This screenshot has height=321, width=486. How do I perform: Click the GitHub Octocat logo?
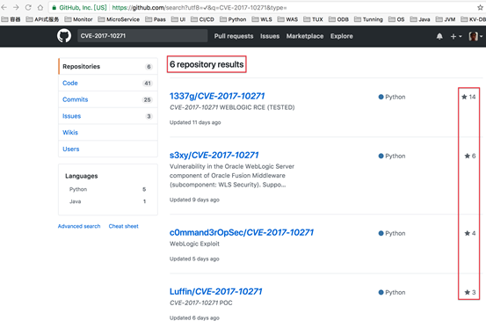point(64,36)
